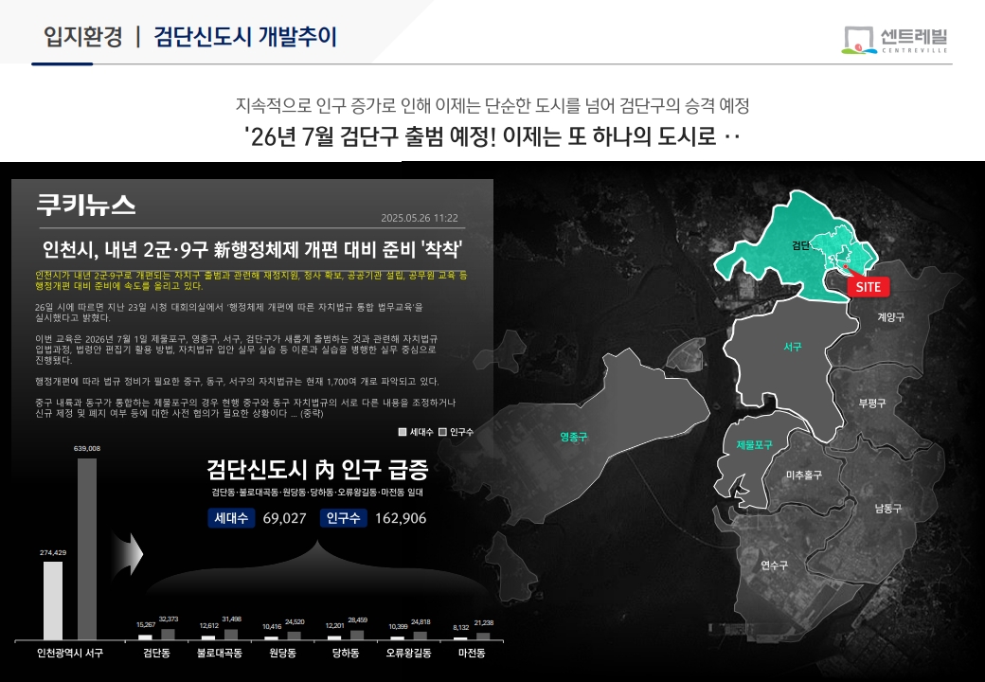Click the 쿠키뉴스 news logo

click(86, 205)
